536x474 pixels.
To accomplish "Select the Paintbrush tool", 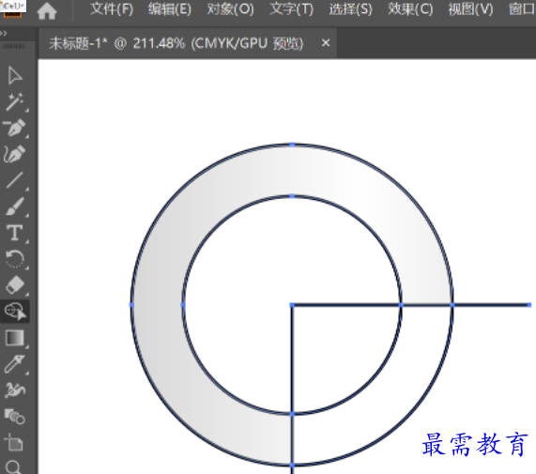I will click(15, 206).
